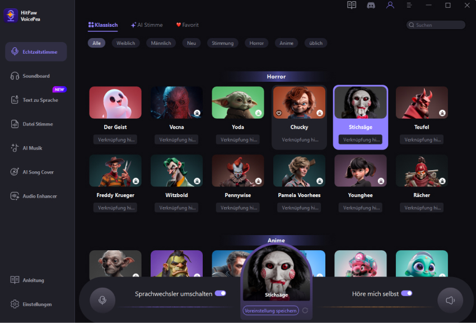
Task: Select the Stichsäge voice card thumbnail
Action: pos(360,103)
